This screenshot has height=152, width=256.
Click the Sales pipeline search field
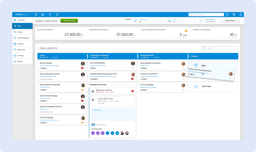click(220, 48)
